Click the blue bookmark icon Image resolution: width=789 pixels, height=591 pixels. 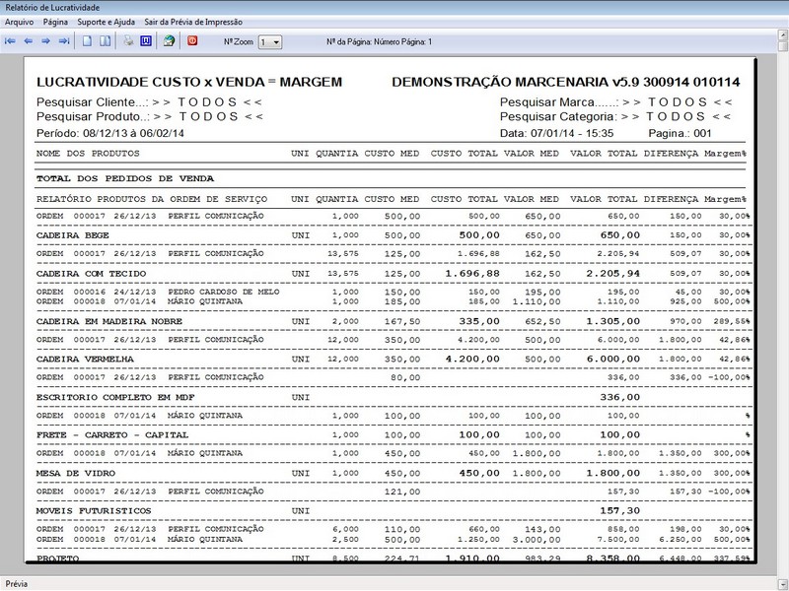(145, 41)
